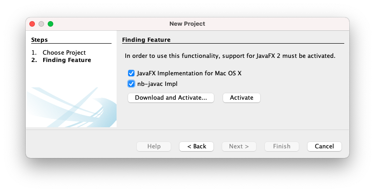This screenshot has width=375, height=192.
Task: Uncheck JavaFX Implementation for Mac OS X checkbox
Action: (131, 73)
